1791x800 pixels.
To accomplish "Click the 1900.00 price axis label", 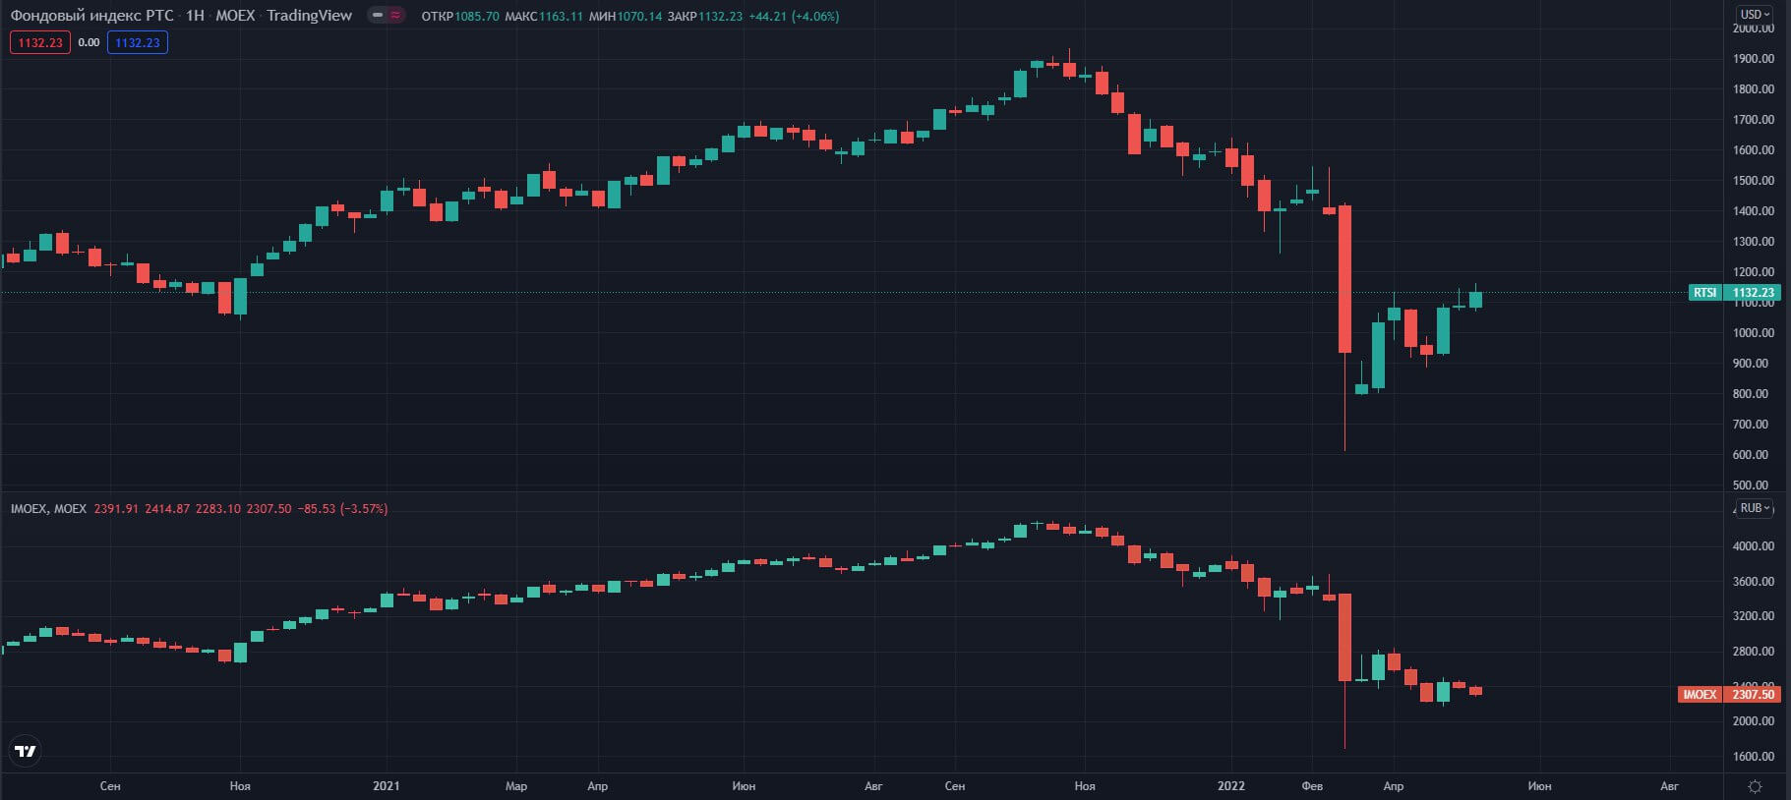I will (x=1754, y=59).
